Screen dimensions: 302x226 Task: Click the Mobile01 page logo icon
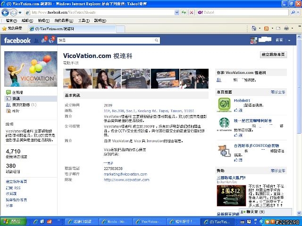coord(224,105)
